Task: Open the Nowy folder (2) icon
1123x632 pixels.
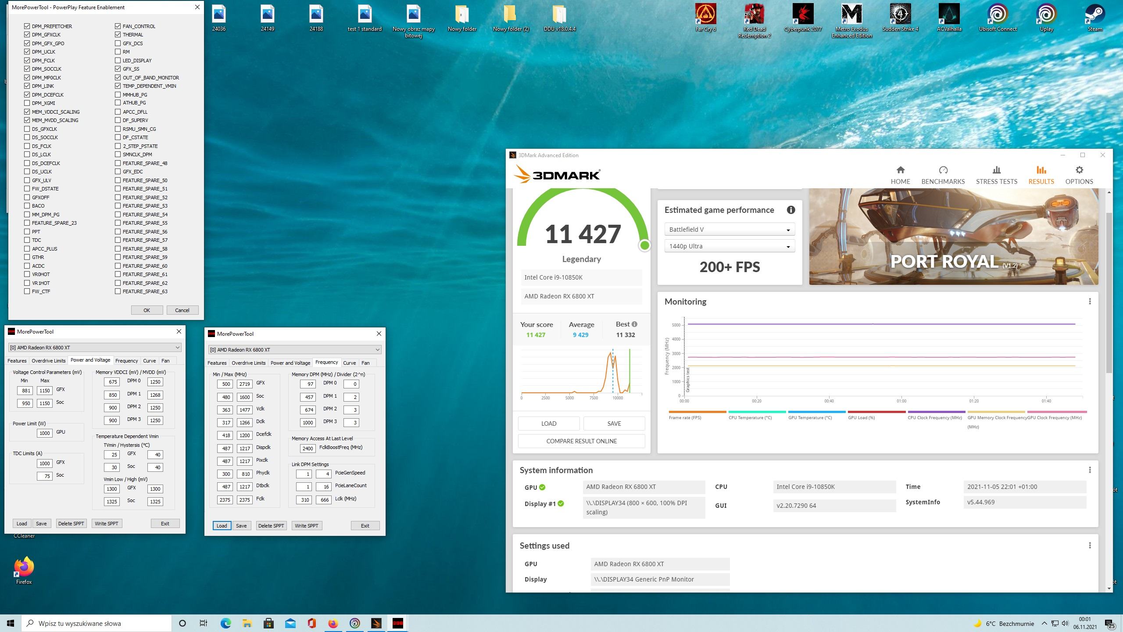Action: click(x=511, y=18)
